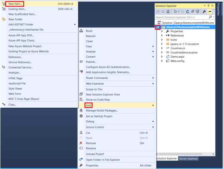Open the Solution Explorer window position dropdown

[205, 6]
